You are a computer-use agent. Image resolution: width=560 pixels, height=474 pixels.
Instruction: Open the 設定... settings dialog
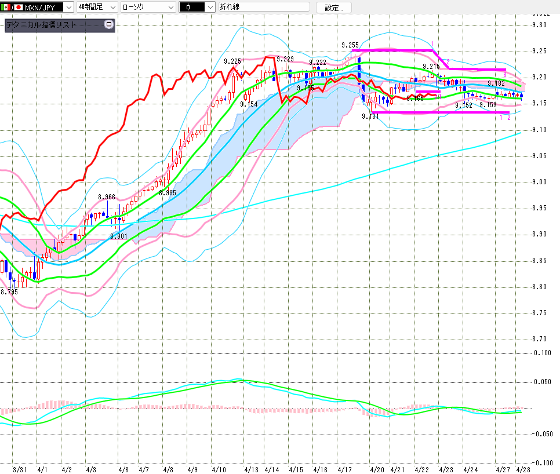(337, 8)
